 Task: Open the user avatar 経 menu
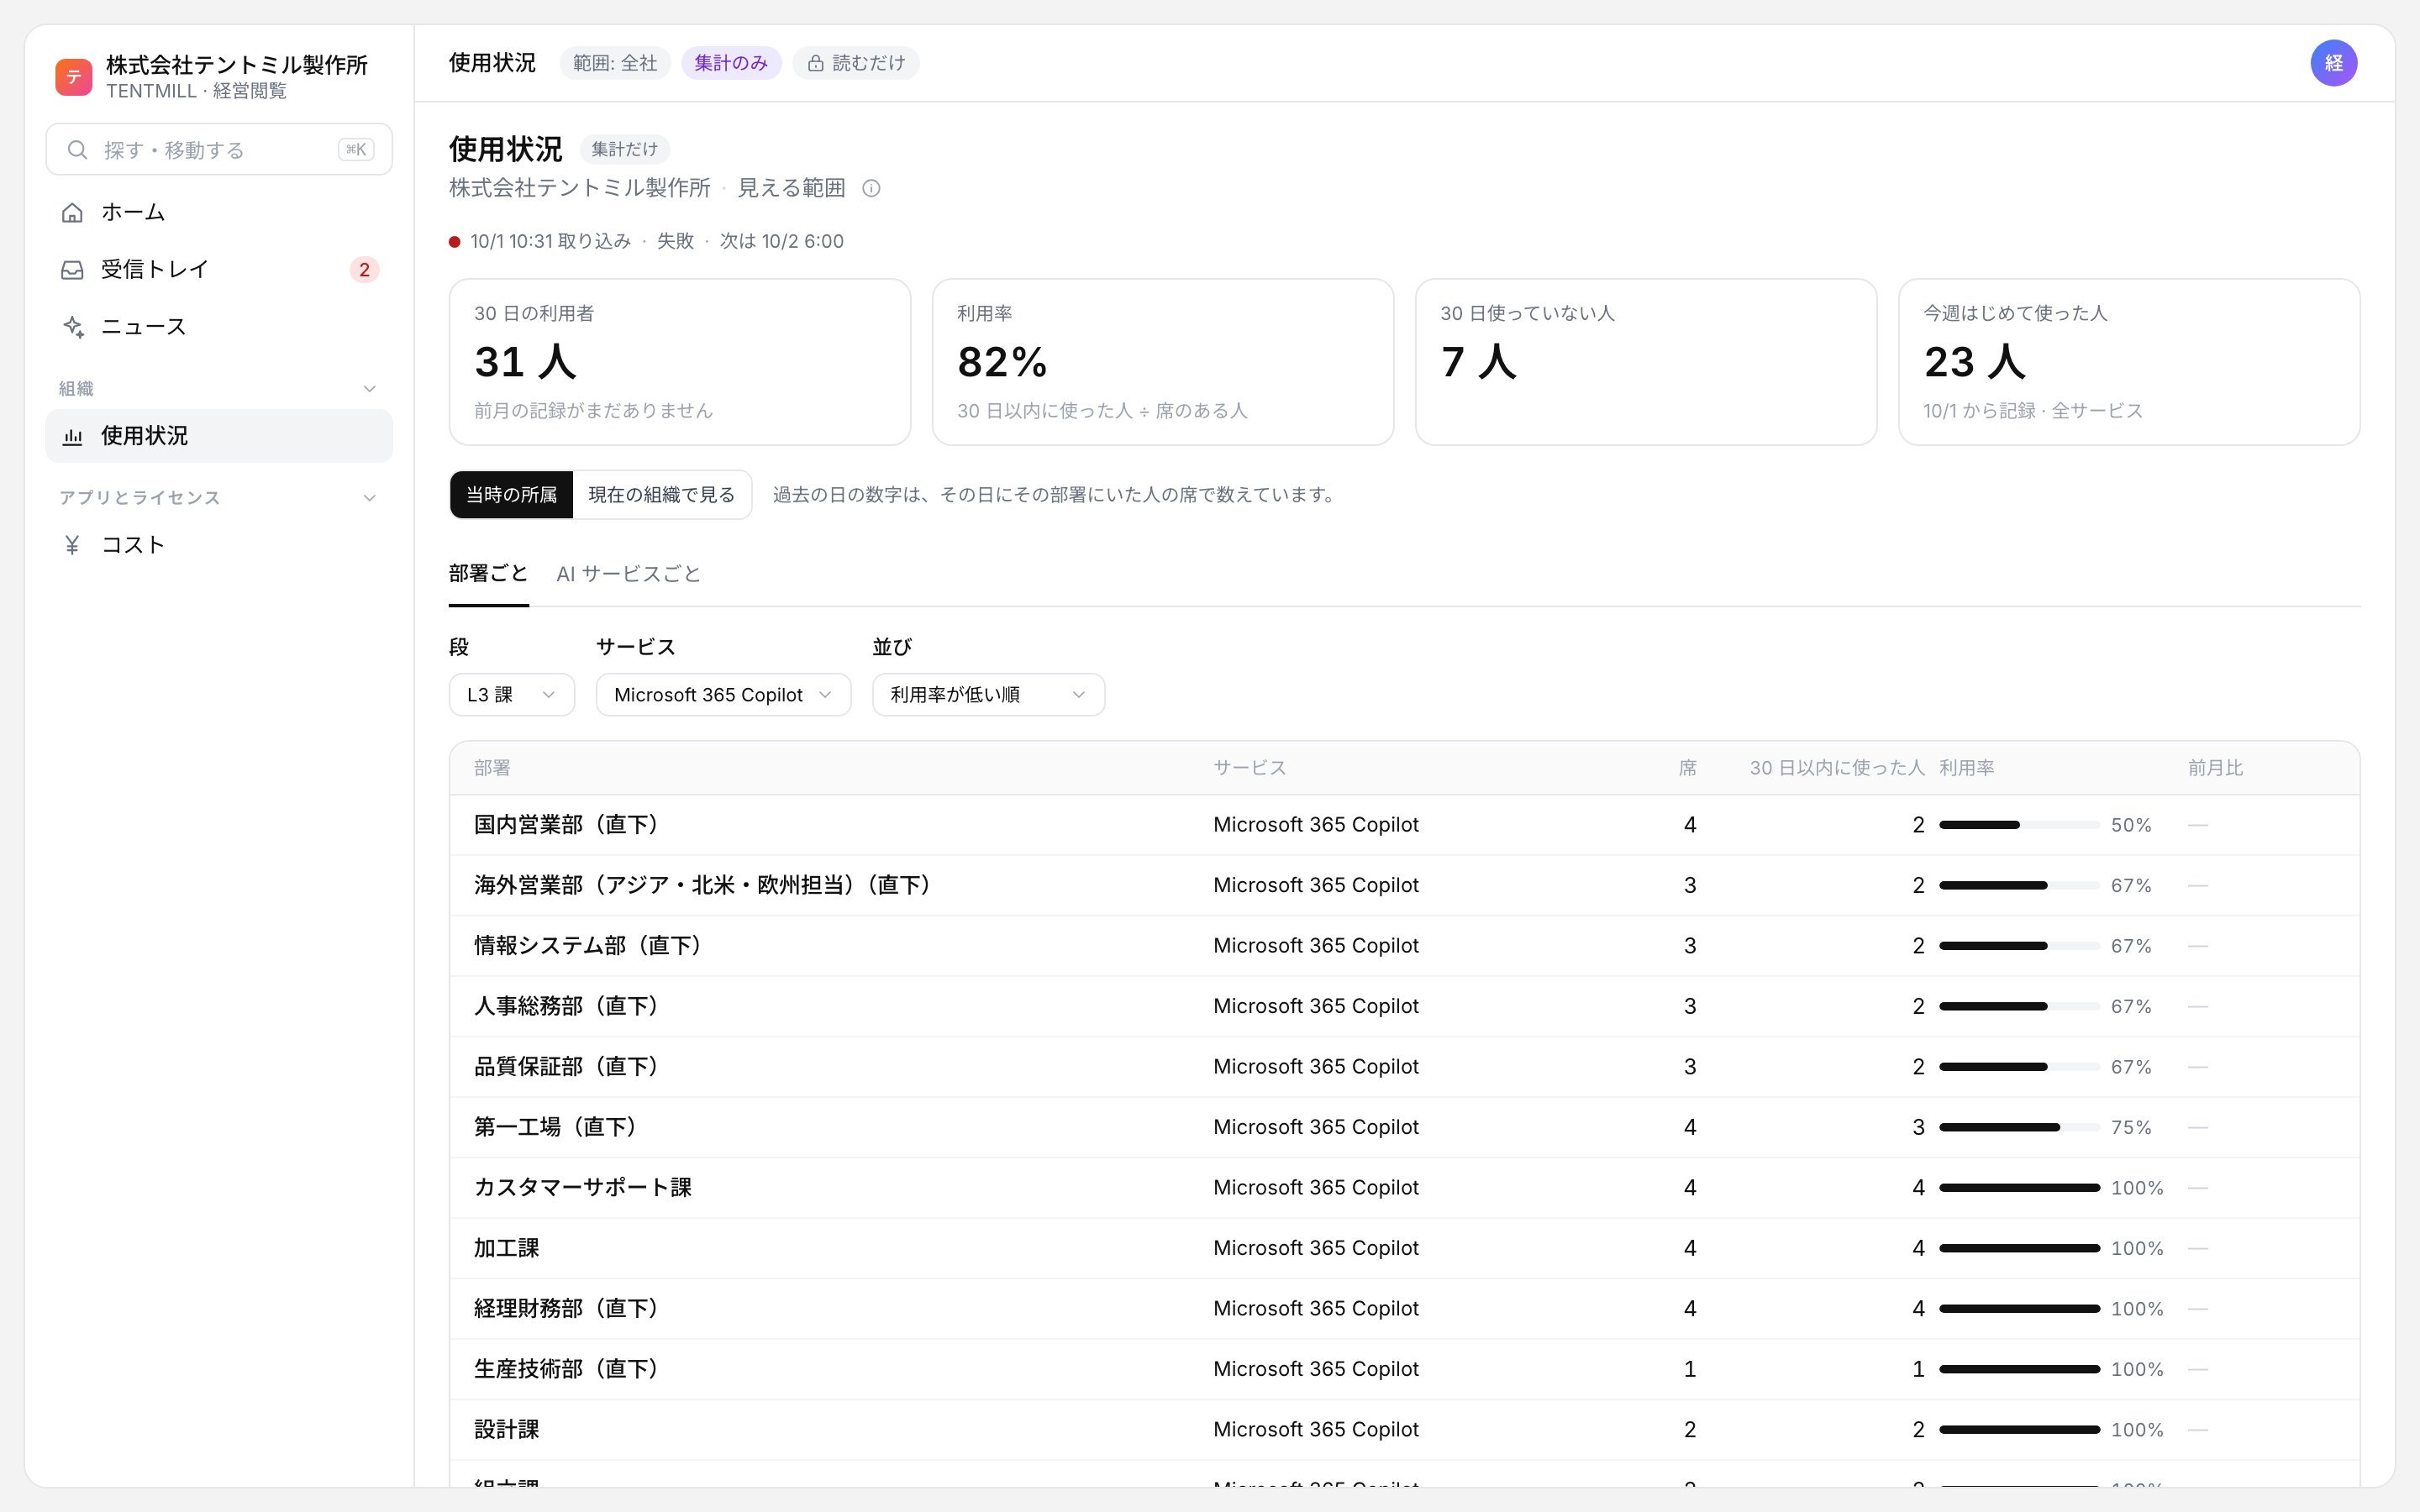(x=2333, y=63)
